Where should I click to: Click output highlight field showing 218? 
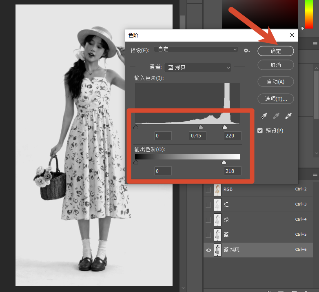233,171
